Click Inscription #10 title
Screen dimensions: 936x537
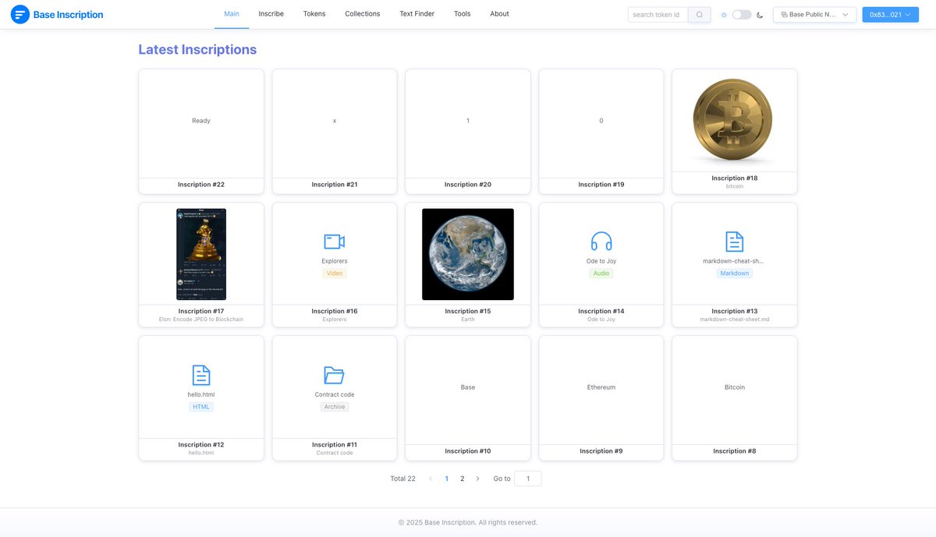(x=468, y=451)
